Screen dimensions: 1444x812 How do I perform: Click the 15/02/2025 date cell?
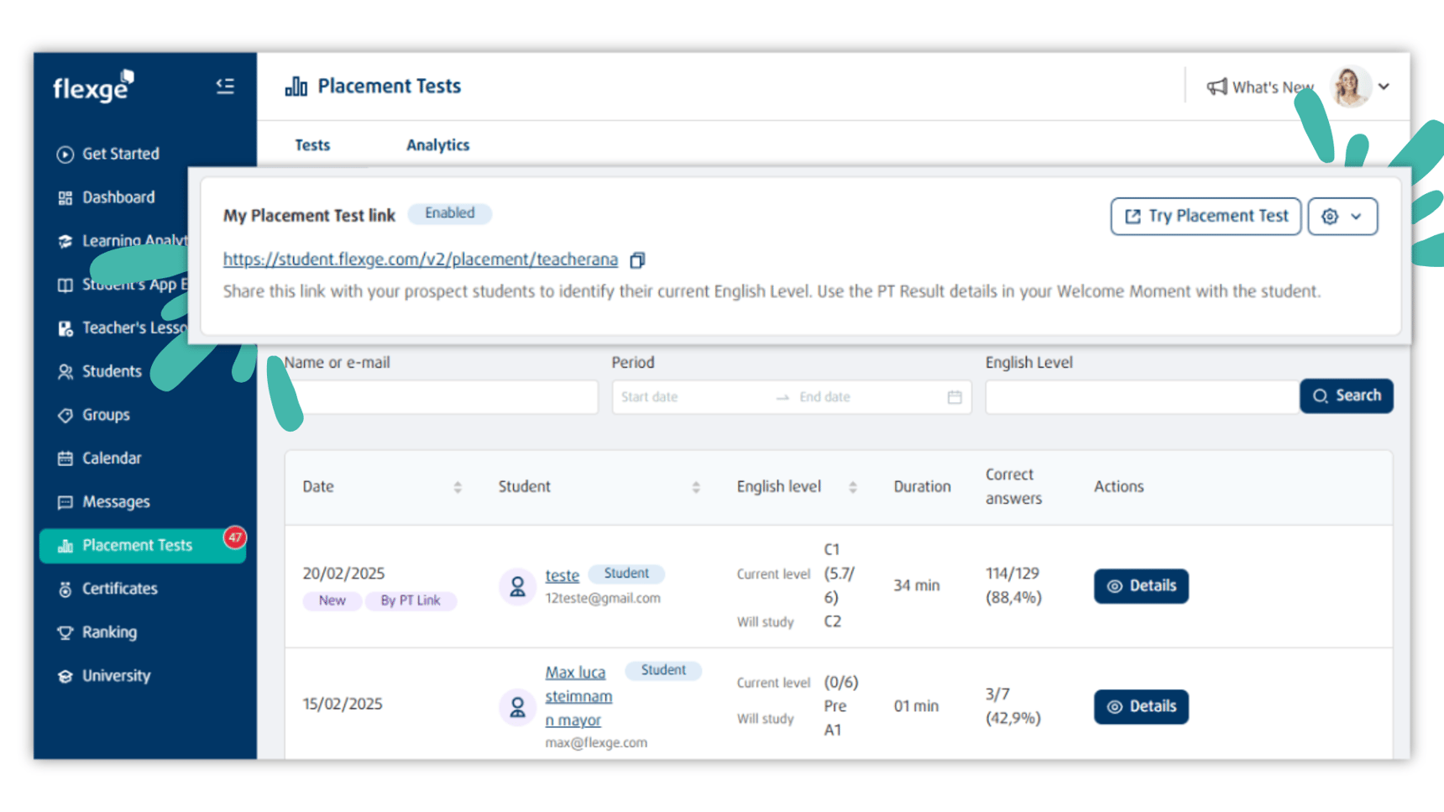343,704
